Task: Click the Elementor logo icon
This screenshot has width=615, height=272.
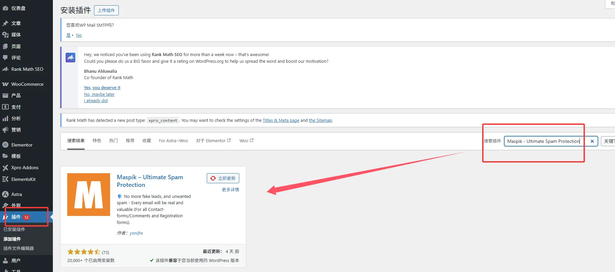Action: click(5, 145)
